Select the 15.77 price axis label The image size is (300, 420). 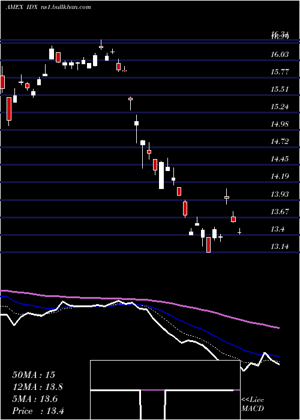(x=280, y=72)
